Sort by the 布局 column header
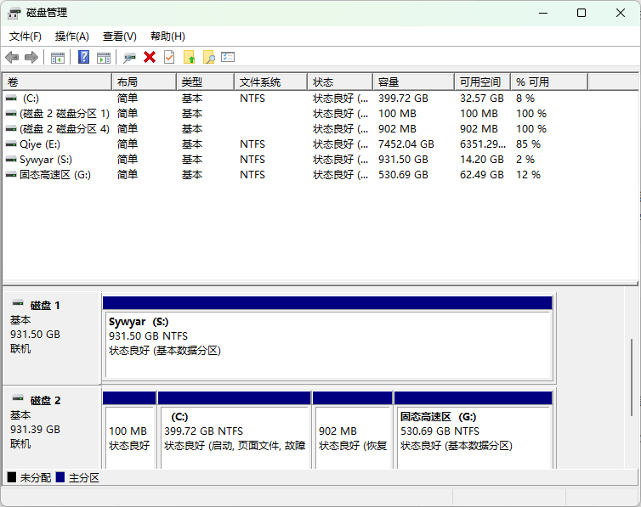This screenshot has width=641, height=507. [x=144, y=82]
